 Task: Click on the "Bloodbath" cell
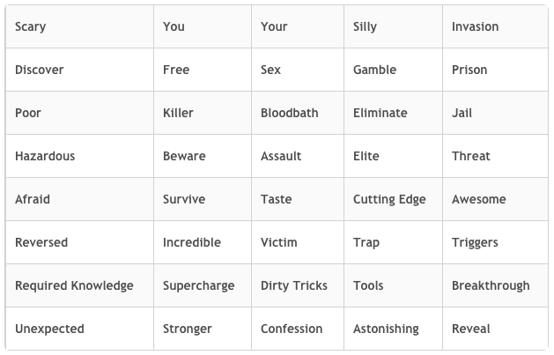coord(289,113)
